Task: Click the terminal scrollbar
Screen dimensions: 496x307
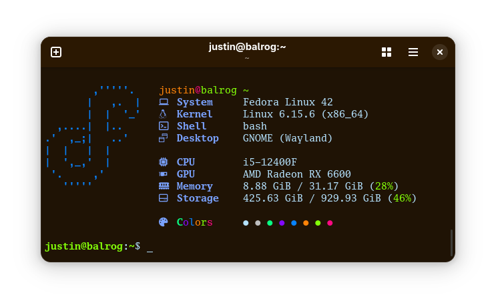Action: pos(451,243)
